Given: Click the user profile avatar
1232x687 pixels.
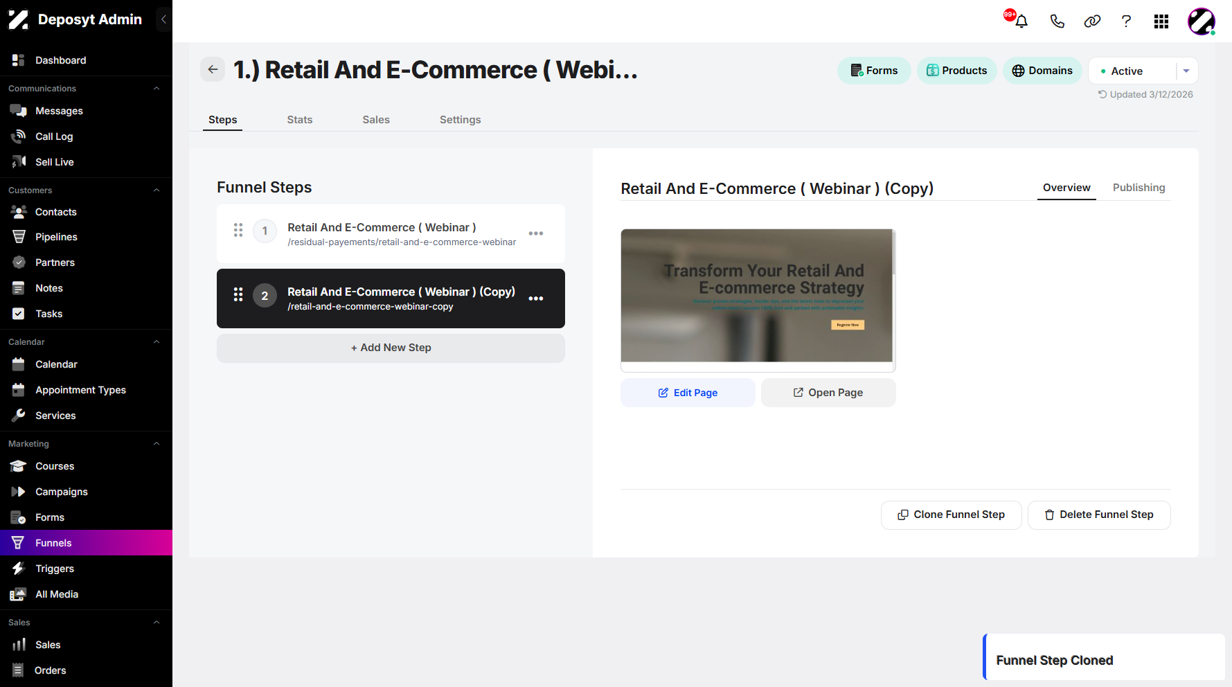Looking at the screenshot, I should [x=1202, y=21].
